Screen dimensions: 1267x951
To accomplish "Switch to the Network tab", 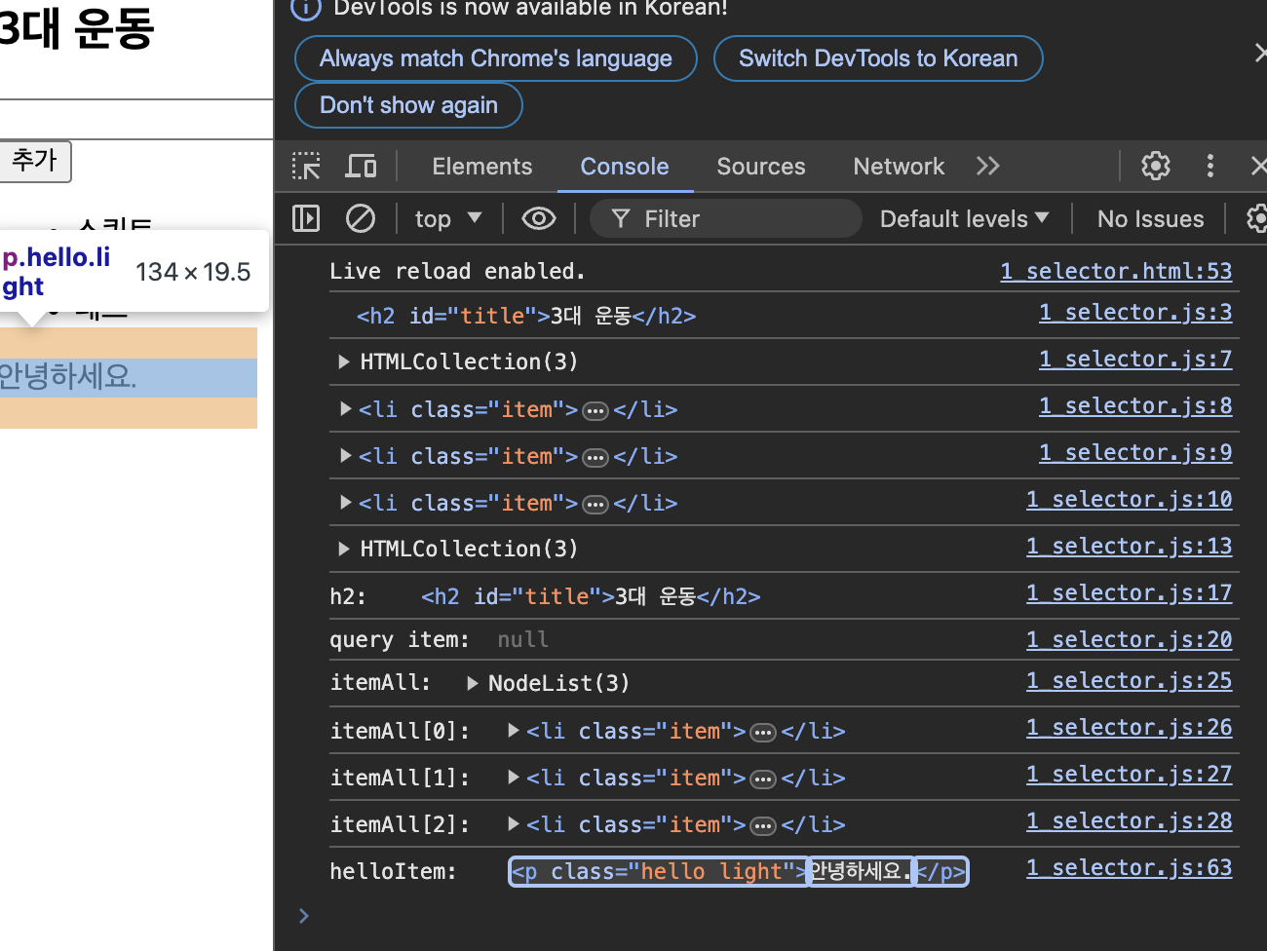I will tap(899, 167).
